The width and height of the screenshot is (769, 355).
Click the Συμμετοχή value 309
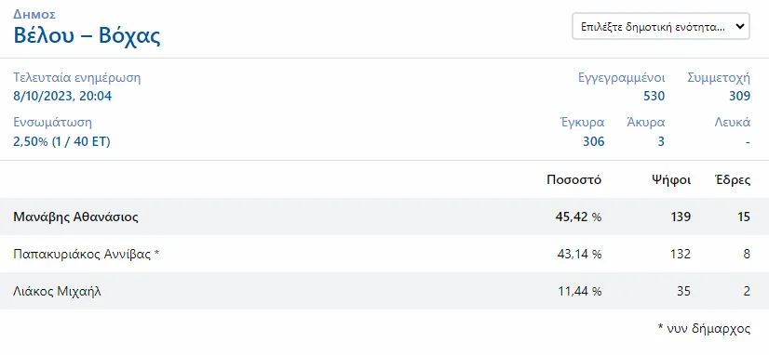[739, 96]
